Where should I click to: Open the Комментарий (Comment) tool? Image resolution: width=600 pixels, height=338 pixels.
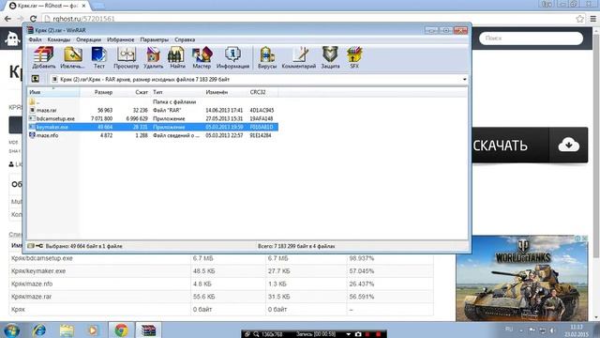[x=299, y=57]
